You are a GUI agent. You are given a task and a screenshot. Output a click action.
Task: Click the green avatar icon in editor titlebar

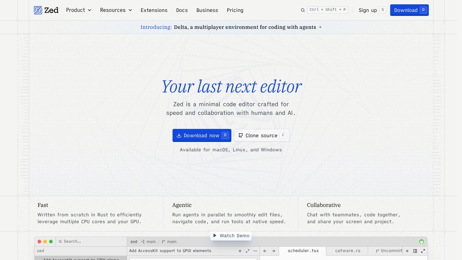coord(422,242)
